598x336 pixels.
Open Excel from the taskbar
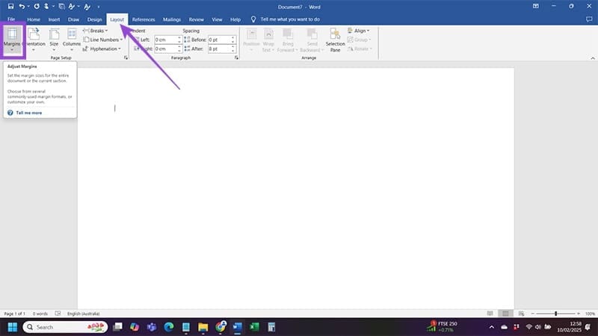click(254, 327)
